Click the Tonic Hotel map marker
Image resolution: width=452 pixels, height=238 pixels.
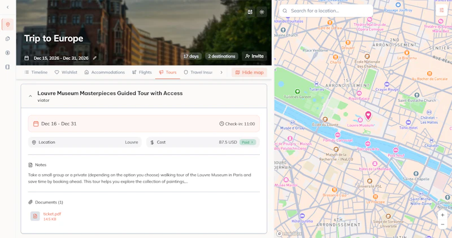[x=408, y=122]
